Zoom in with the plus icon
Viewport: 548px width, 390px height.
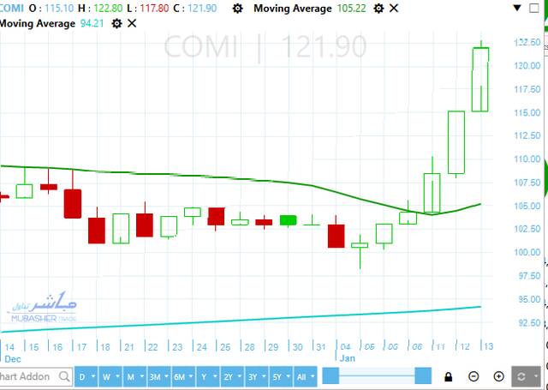[498, 376]
